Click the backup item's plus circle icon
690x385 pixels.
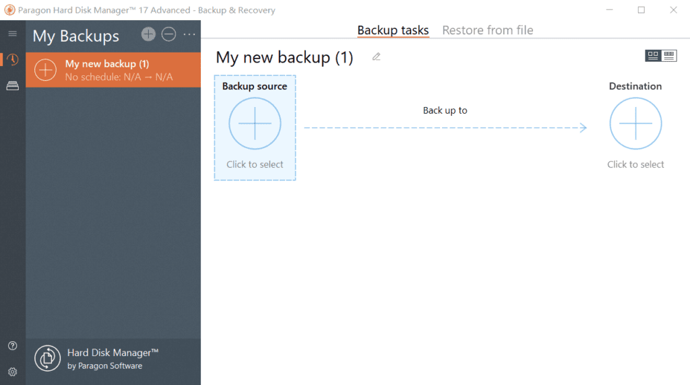45,70
